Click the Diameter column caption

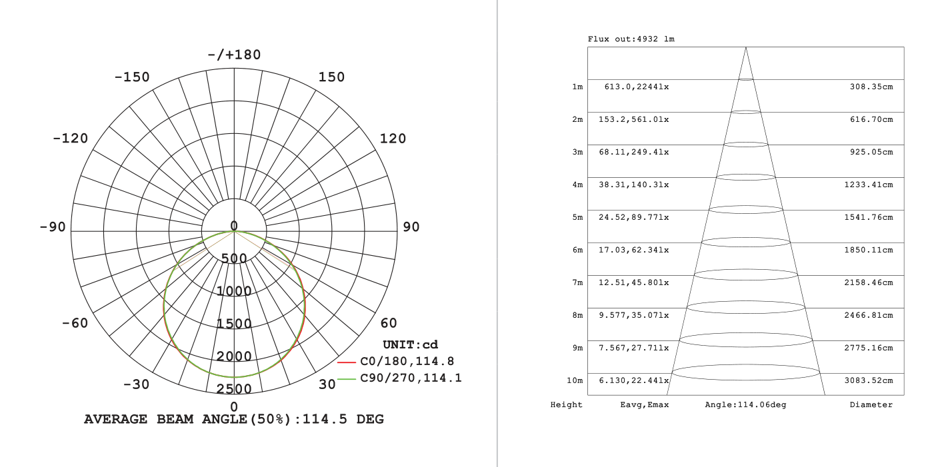coord(871,404)
